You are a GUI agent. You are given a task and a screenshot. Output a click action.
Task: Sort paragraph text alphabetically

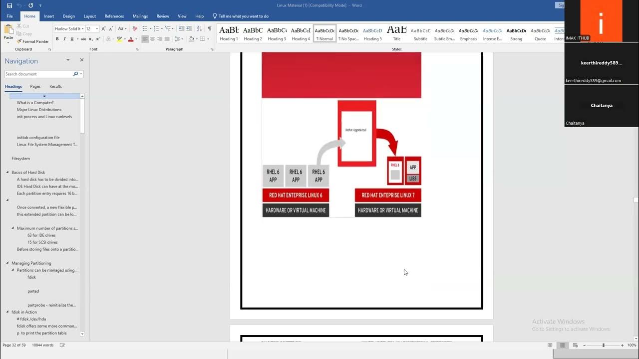[200, 29]
